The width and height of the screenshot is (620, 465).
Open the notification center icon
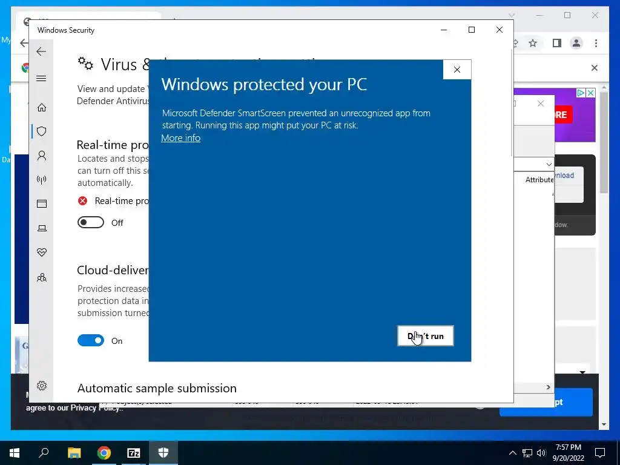600,453
